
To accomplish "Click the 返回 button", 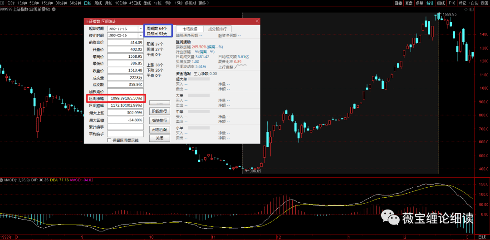I will pyautogui.click(x=485, y=3).
